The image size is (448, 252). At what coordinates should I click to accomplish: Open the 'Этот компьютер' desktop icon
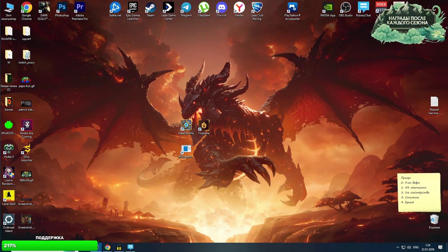9,11
